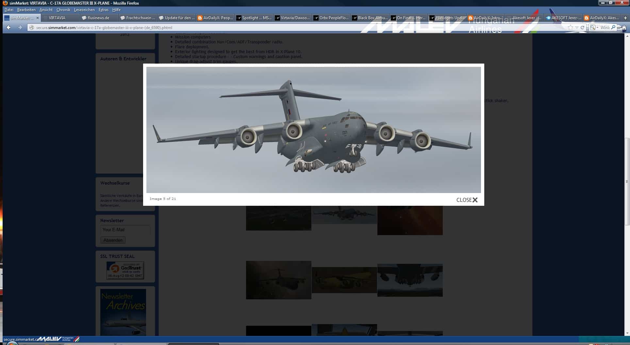Open the Lesezeichen menu
Screen dimensions: 630x345
pyautogui.click(x=84, y=10)
